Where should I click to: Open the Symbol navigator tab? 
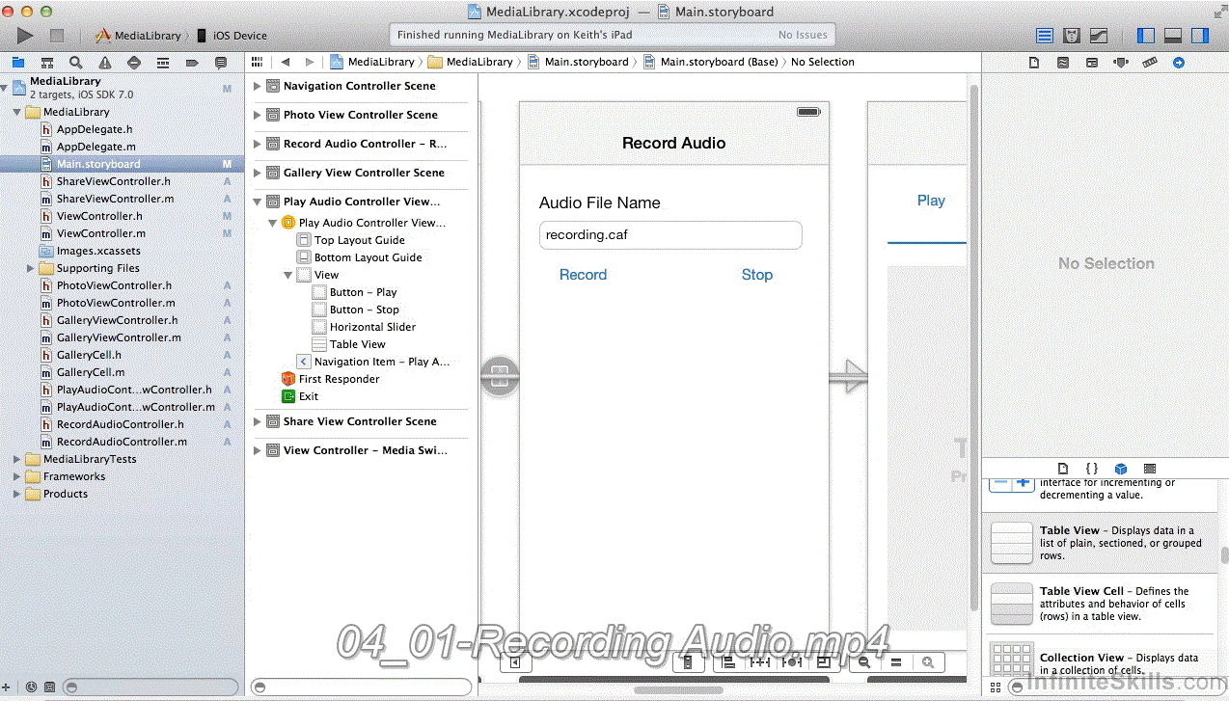coord(46,62)
